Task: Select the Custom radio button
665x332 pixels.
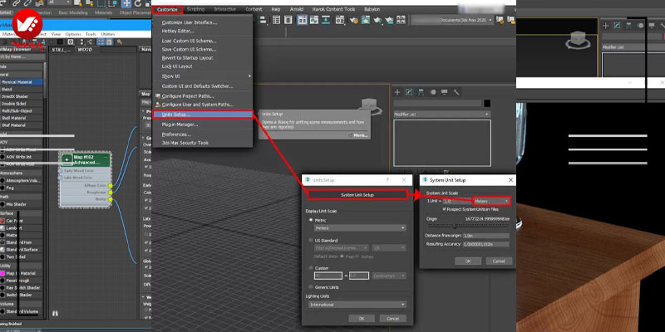Action: click(311, 268)
